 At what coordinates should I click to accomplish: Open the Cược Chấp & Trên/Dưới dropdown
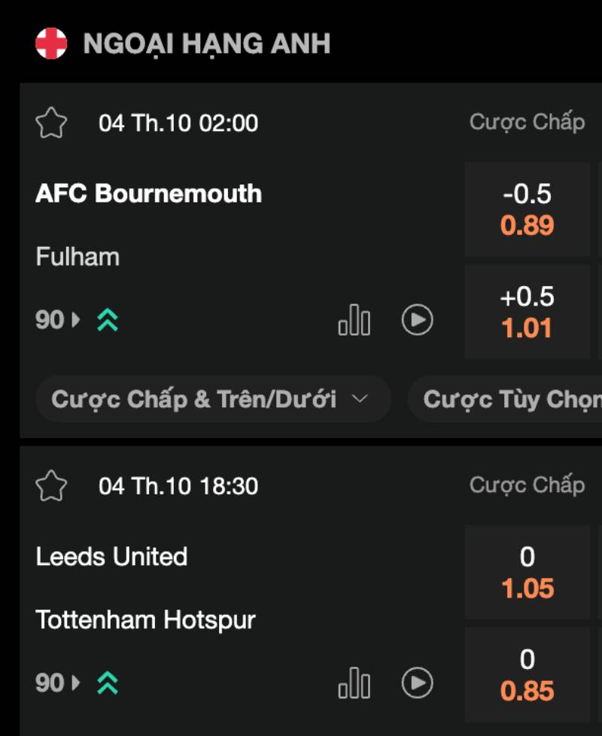point(211,399)
